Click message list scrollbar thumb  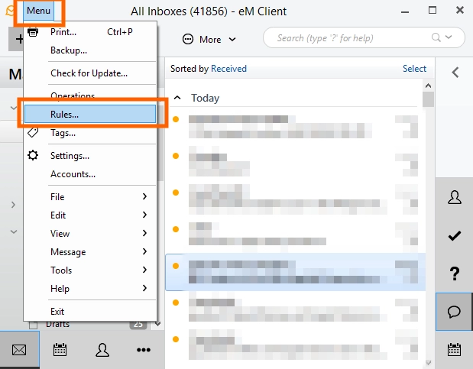pyautogui.click(x=428, y=99)
